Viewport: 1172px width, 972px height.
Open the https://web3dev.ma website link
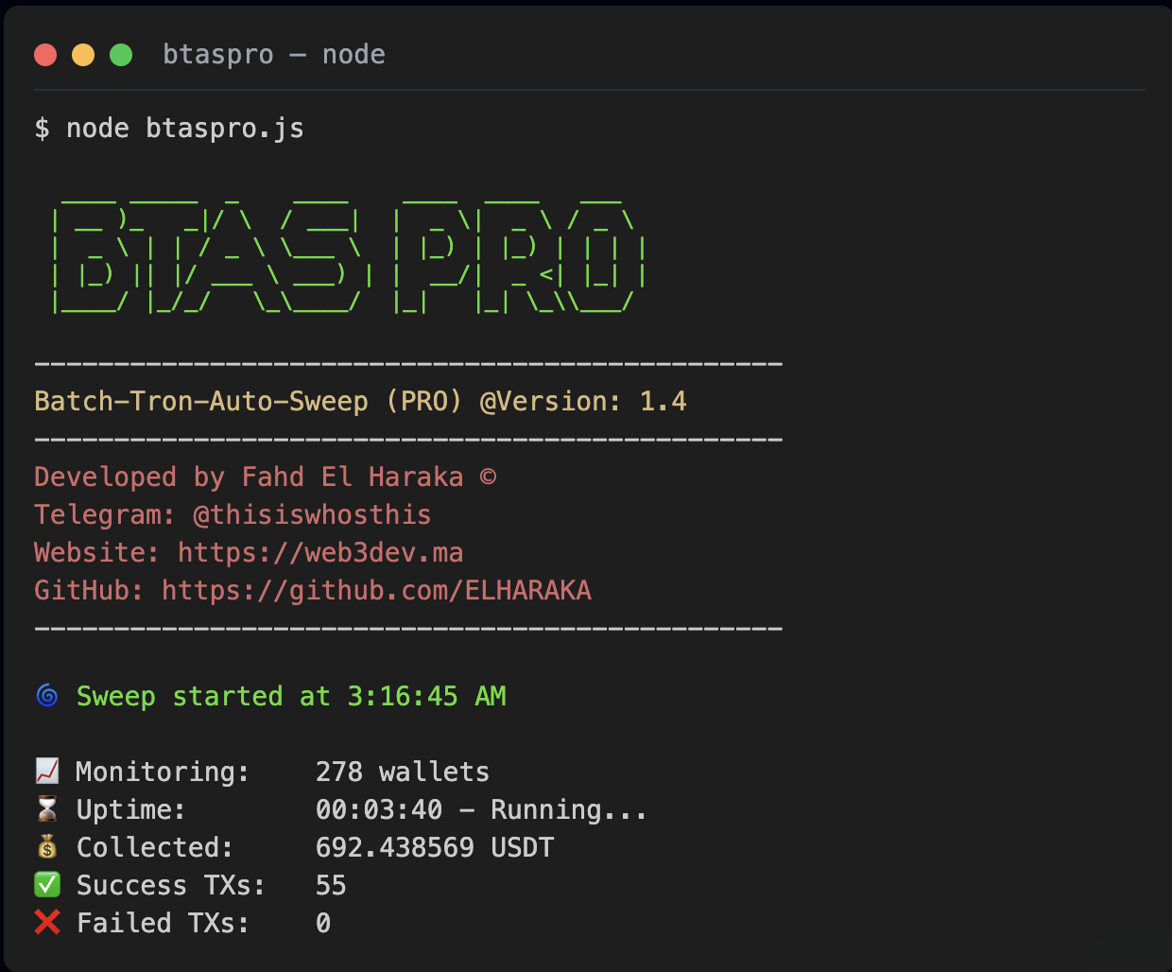pos(319,552)
